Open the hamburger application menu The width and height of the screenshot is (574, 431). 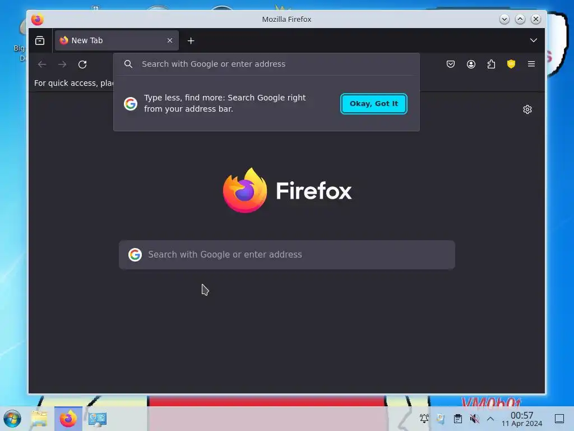pos(531,64)
